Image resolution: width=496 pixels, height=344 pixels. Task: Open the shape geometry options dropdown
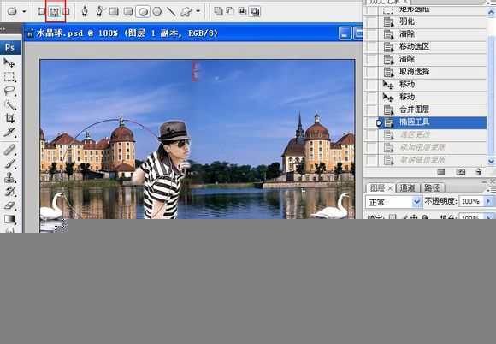(x=198, y=11)
